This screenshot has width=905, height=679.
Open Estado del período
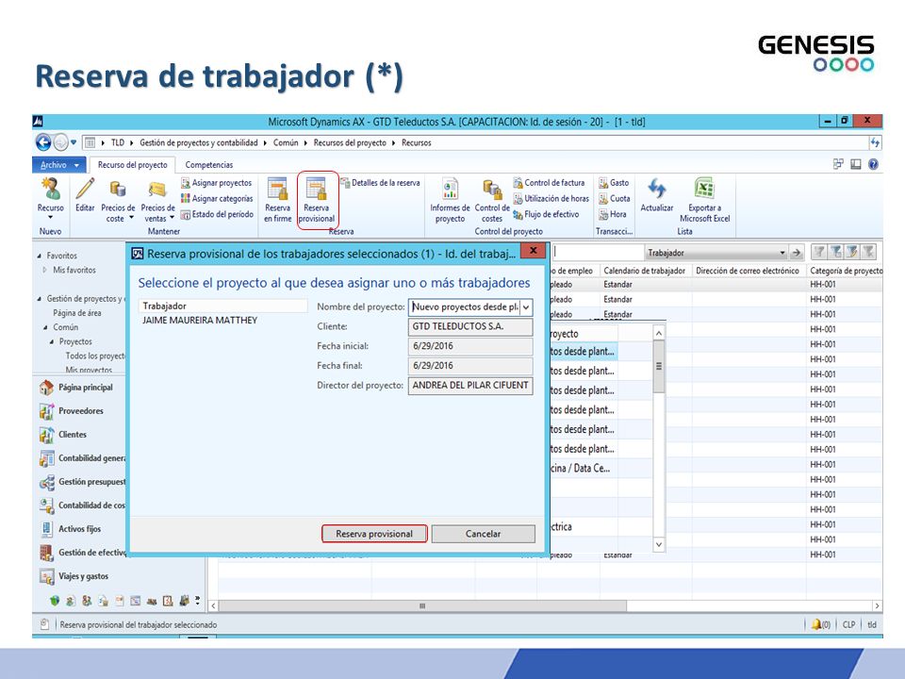click(x=217, y=214)
